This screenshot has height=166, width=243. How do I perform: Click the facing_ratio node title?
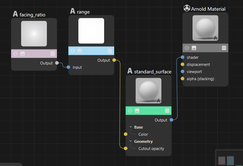(33, 15)
